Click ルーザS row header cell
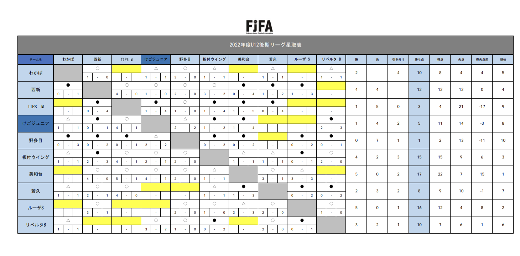 pos(35,208)
